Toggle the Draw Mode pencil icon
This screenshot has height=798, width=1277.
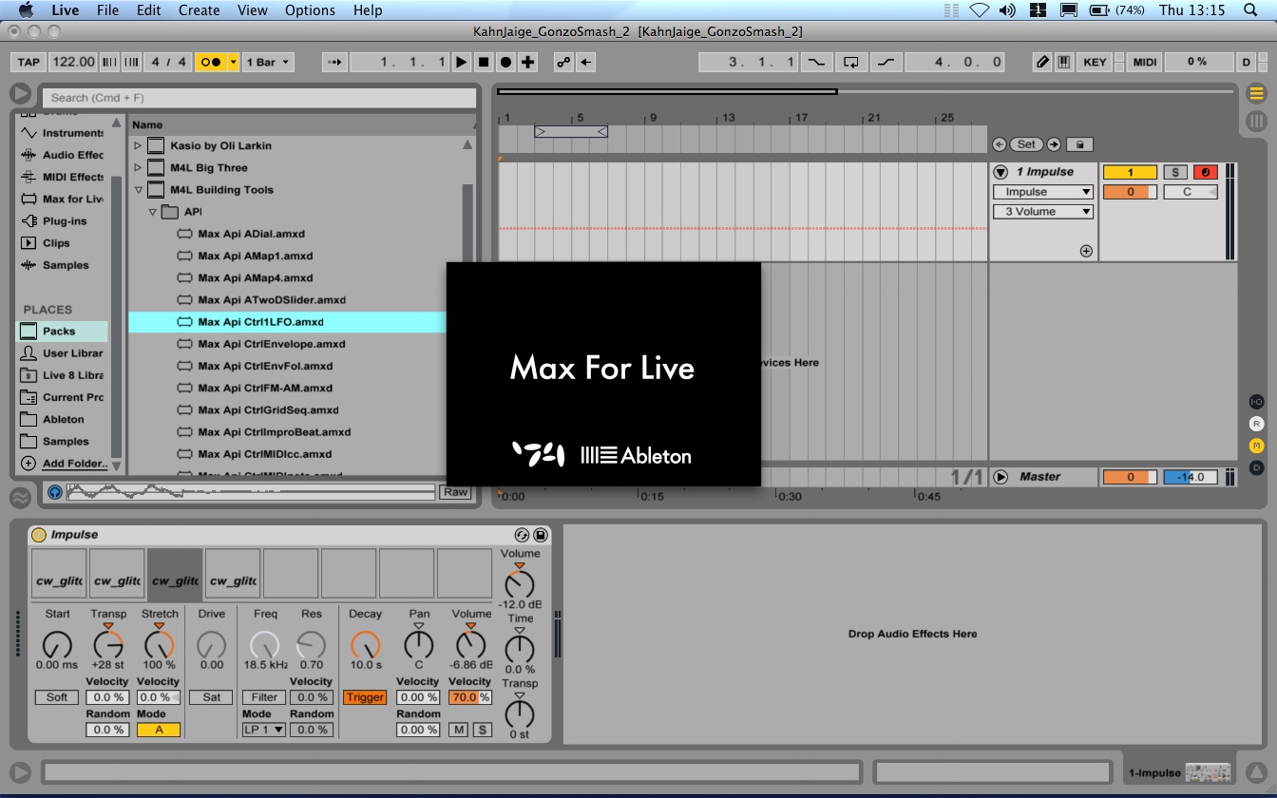pyautogui.click(x=1042, y=62)
